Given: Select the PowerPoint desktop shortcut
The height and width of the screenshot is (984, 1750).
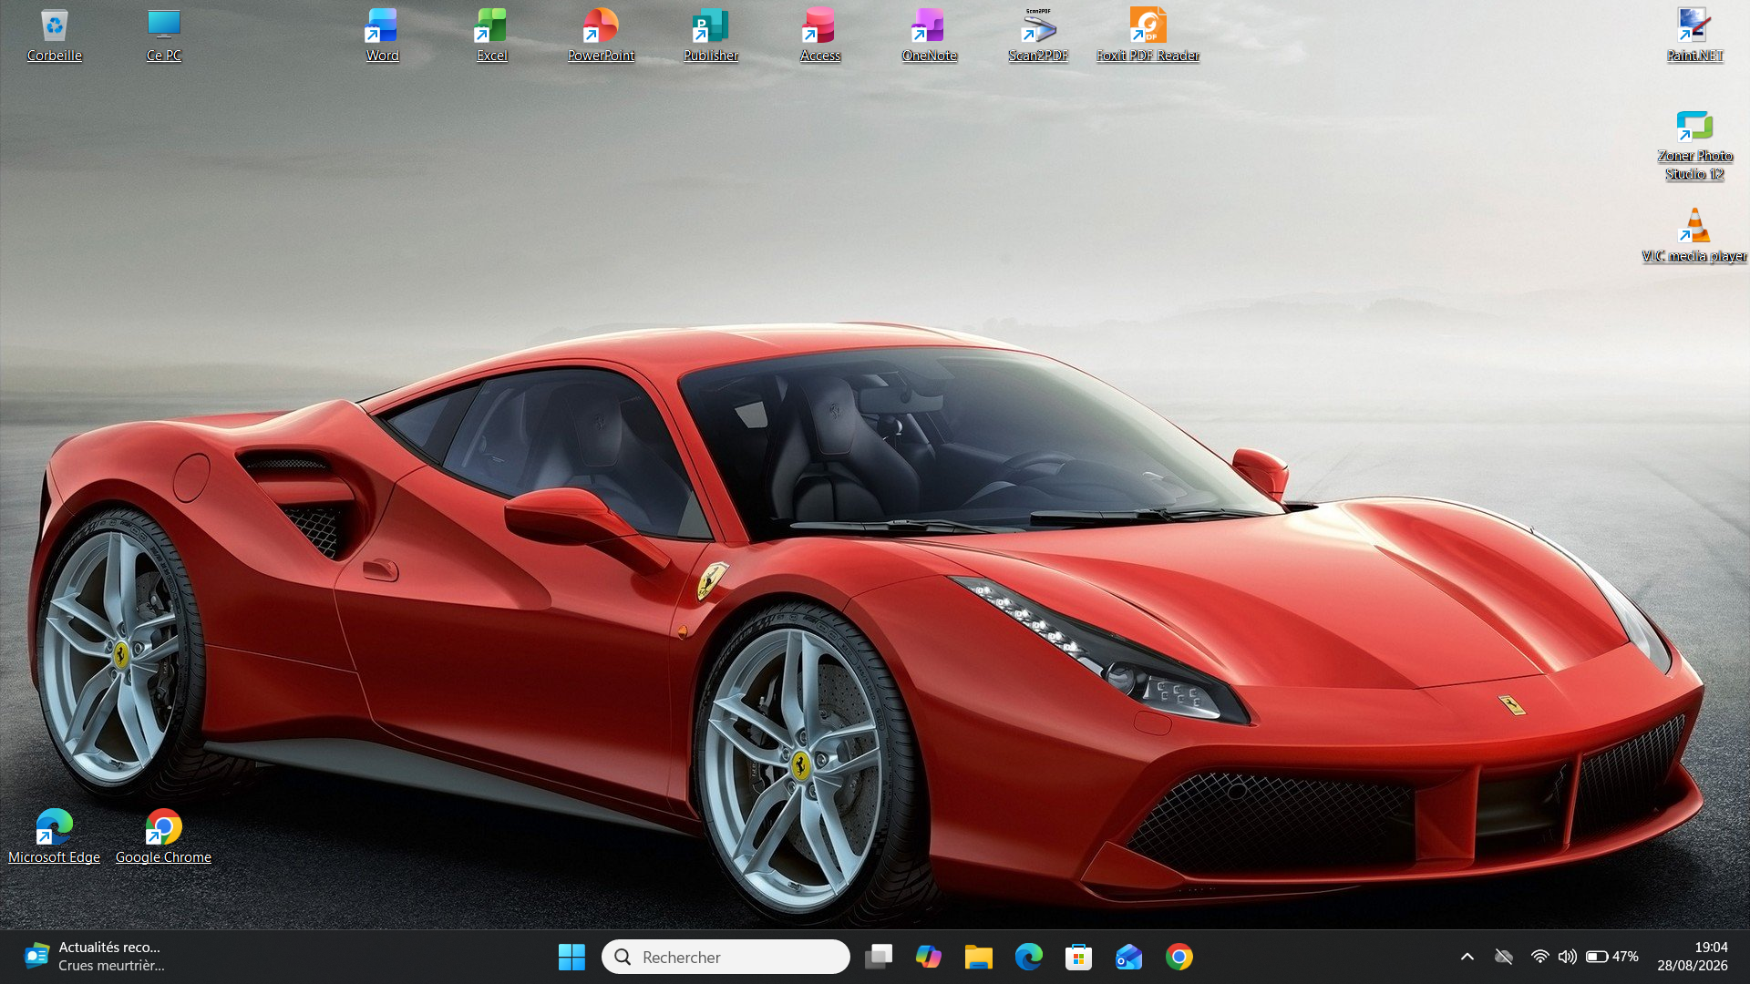Looking at the screenshot, I should 601,36.
